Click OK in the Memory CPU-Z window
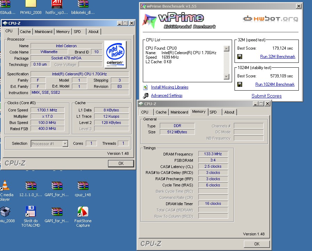 click(257, 244)
